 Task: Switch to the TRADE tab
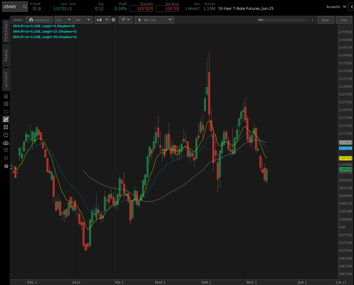(6, 55)
